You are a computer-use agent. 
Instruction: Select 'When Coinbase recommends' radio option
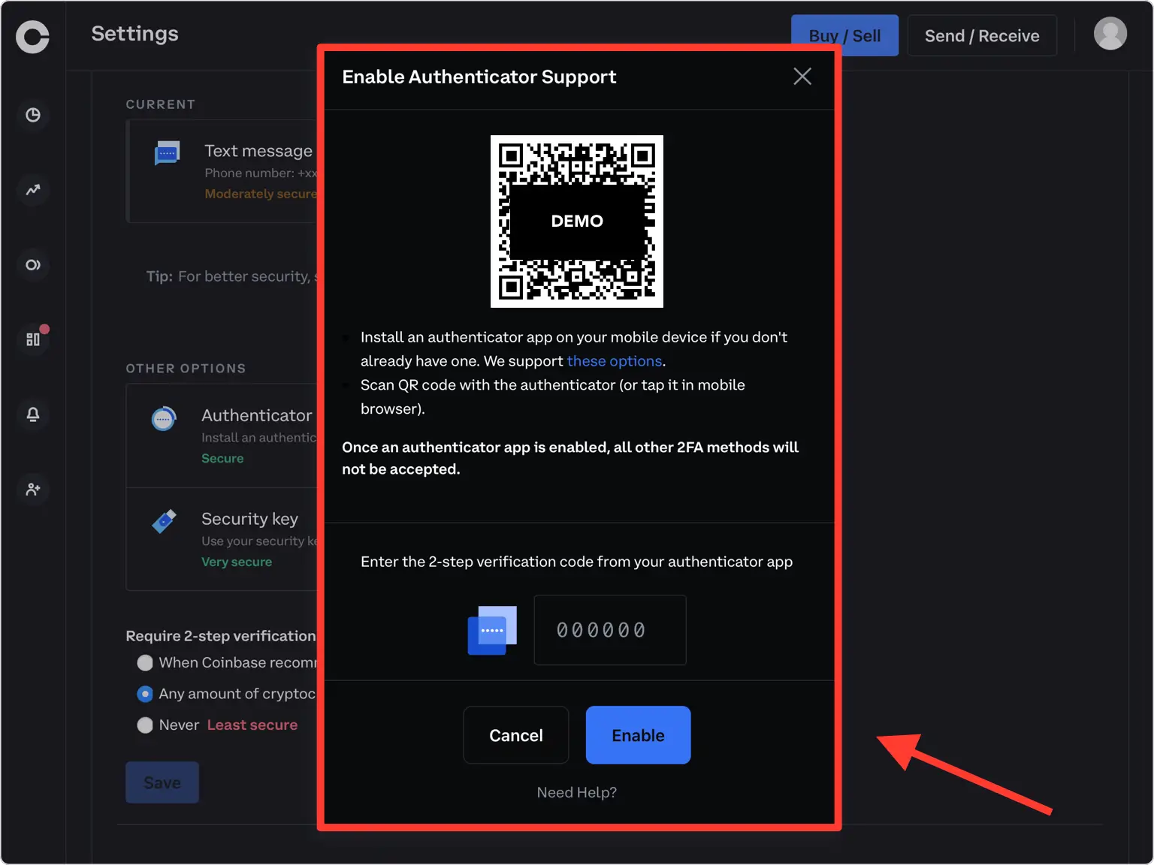(145, 663)
